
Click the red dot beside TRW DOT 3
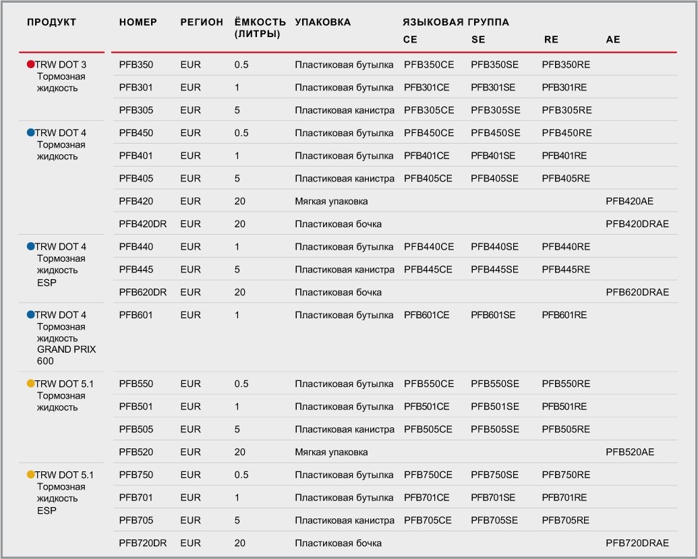tap(31, 65)
